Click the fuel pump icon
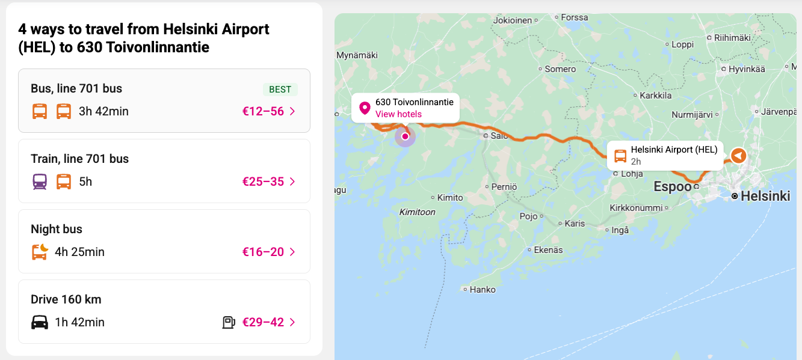 (x=229, y=322)
